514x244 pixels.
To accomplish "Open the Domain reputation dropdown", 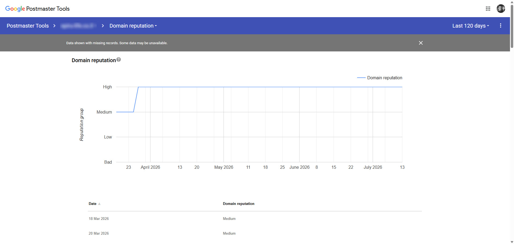I will [133, 26].
